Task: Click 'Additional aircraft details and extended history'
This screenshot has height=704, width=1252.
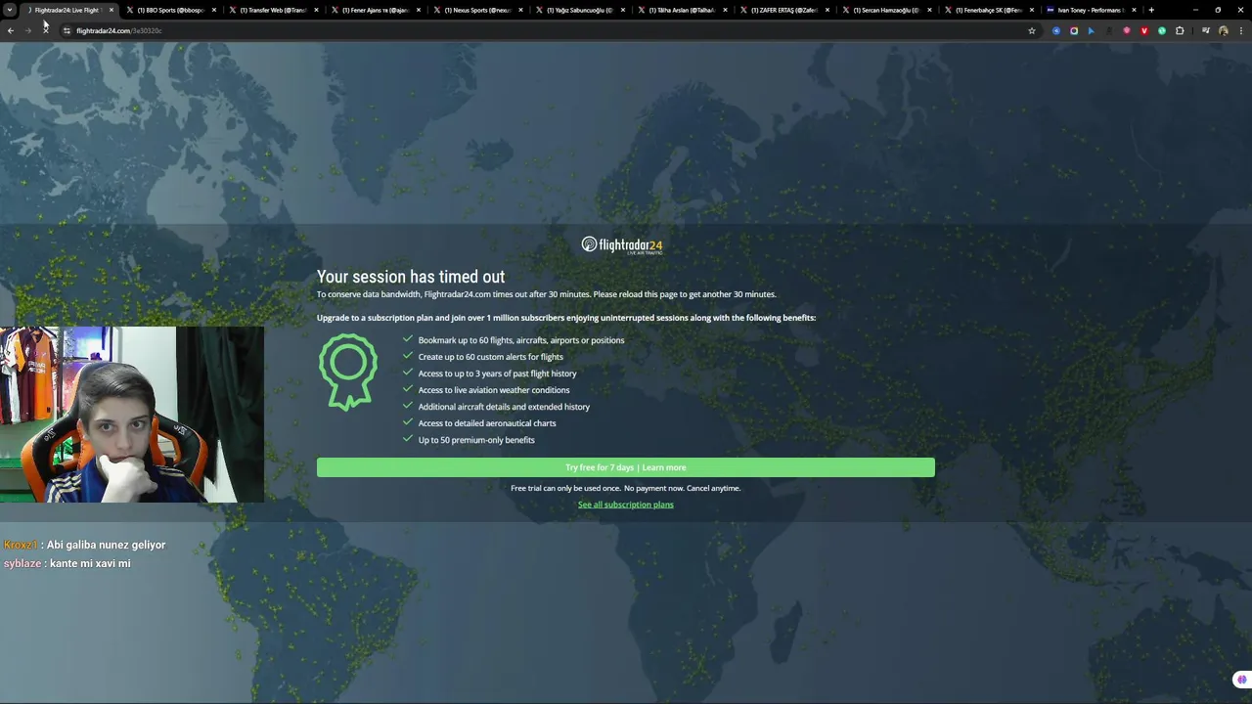Action: pyautogui.click(x=504, y=407)
